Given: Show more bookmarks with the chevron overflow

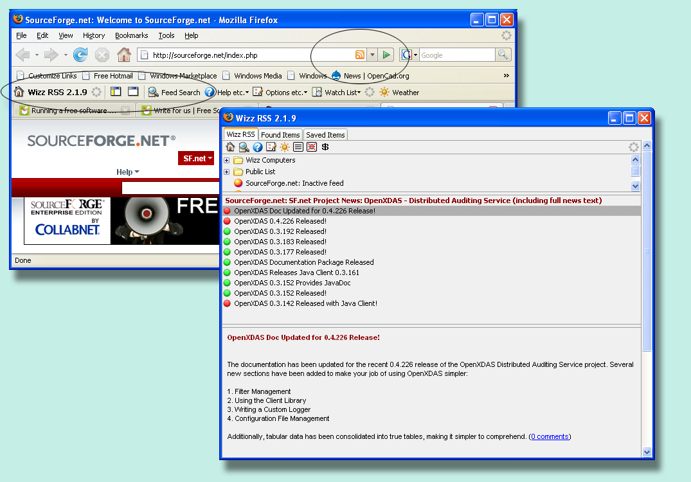Looking at the screenshot, I should pyautogui.click(x=507, y=75).
